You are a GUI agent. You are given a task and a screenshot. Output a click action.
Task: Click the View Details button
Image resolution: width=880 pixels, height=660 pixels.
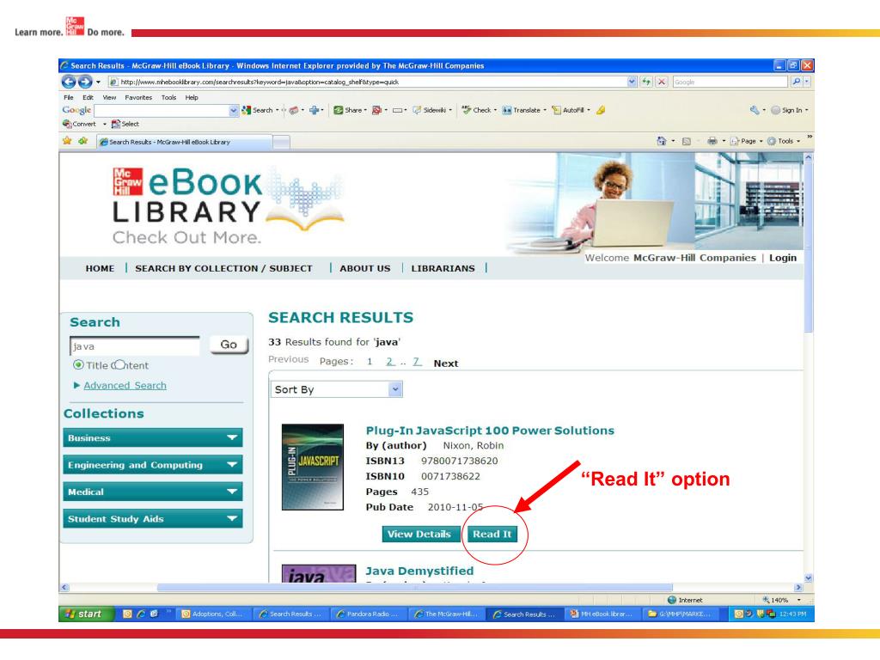(419, 535)
